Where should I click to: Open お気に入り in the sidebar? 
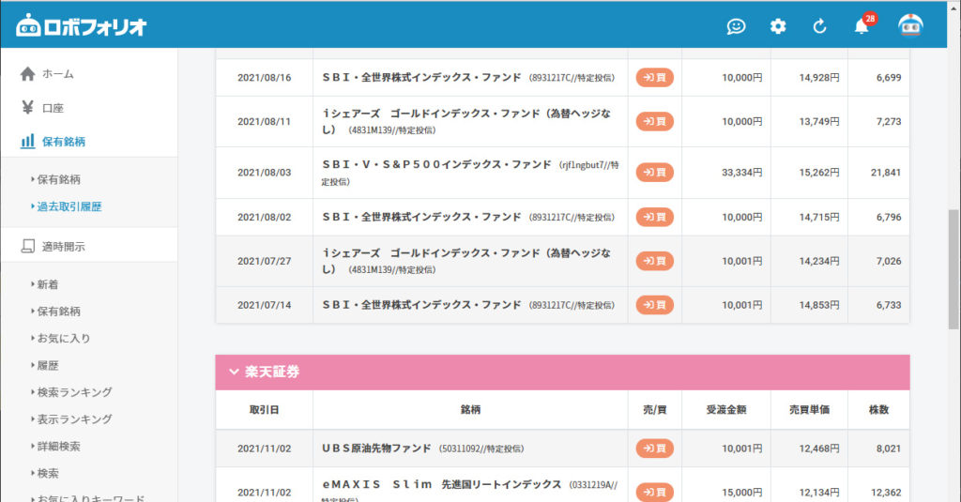(64, 338)
